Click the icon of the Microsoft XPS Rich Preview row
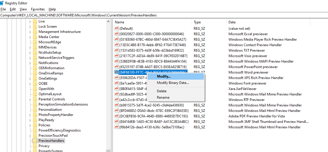Image resolution: width=328 pixels, height=152 pixels. [117, 78]
